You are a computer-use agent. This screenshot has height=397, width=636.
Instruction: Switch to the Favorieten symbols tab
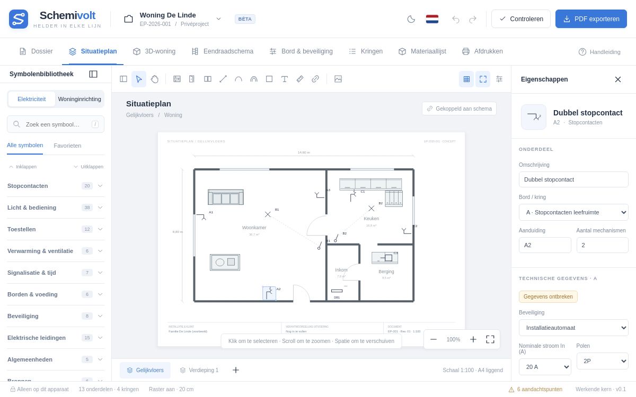tap(67, 146)
